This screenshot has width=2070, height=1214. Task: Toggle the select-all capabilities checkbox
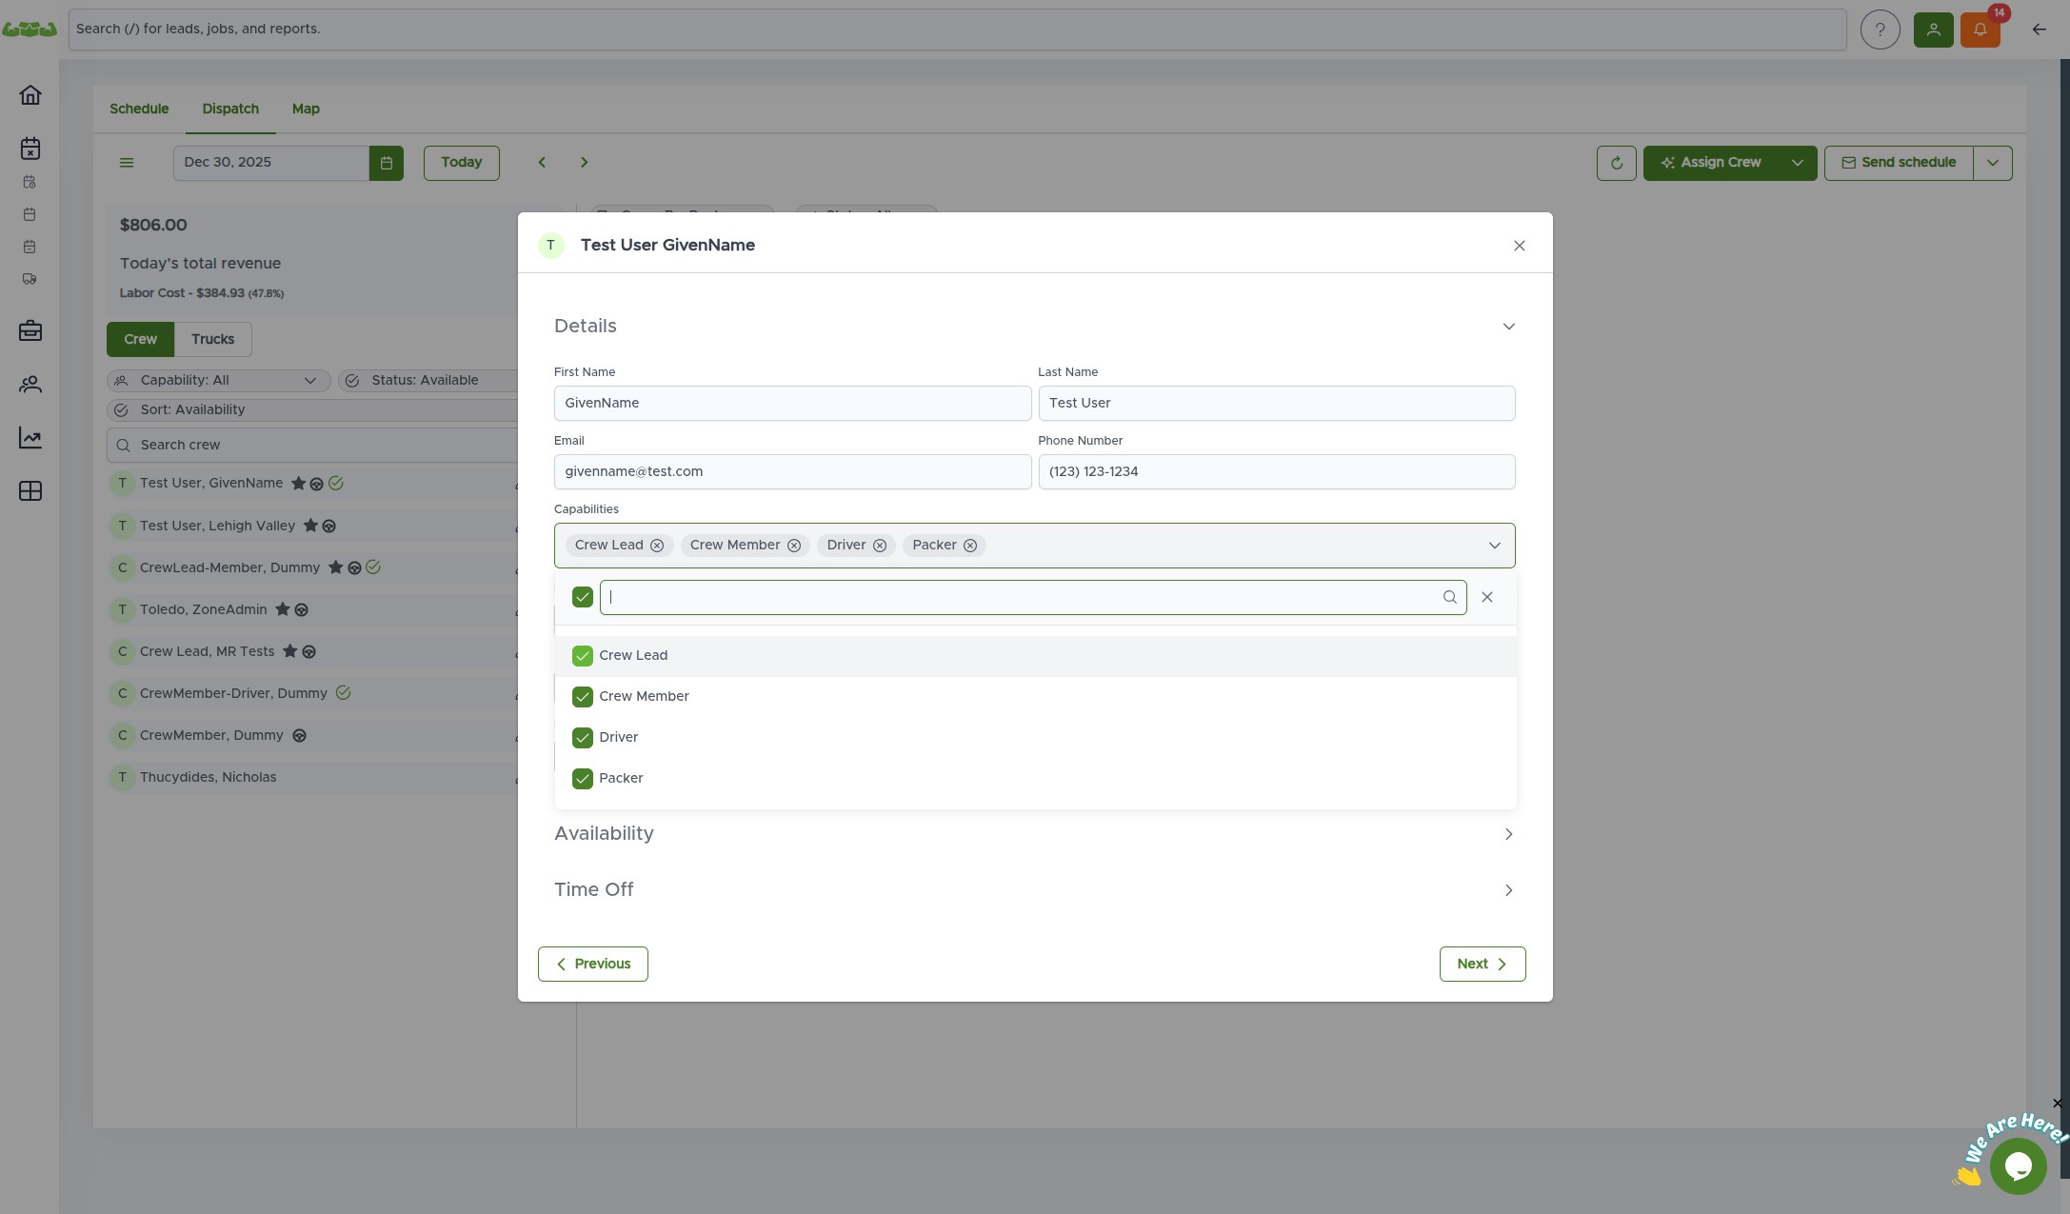(x=583, y=597)
